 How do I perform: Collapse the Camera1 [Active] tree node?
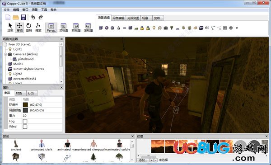(5, 54)
